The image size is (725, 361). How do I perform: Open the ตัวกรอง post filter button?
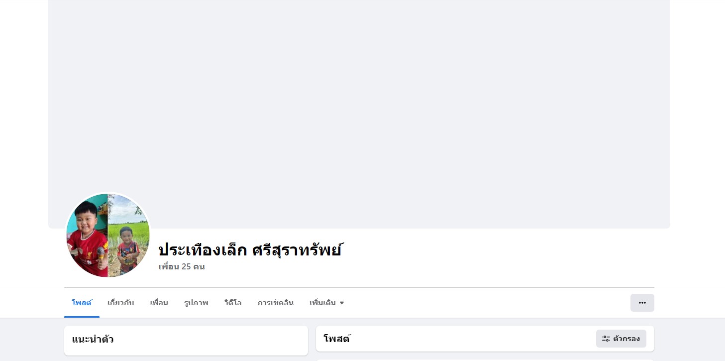point(621,339)
